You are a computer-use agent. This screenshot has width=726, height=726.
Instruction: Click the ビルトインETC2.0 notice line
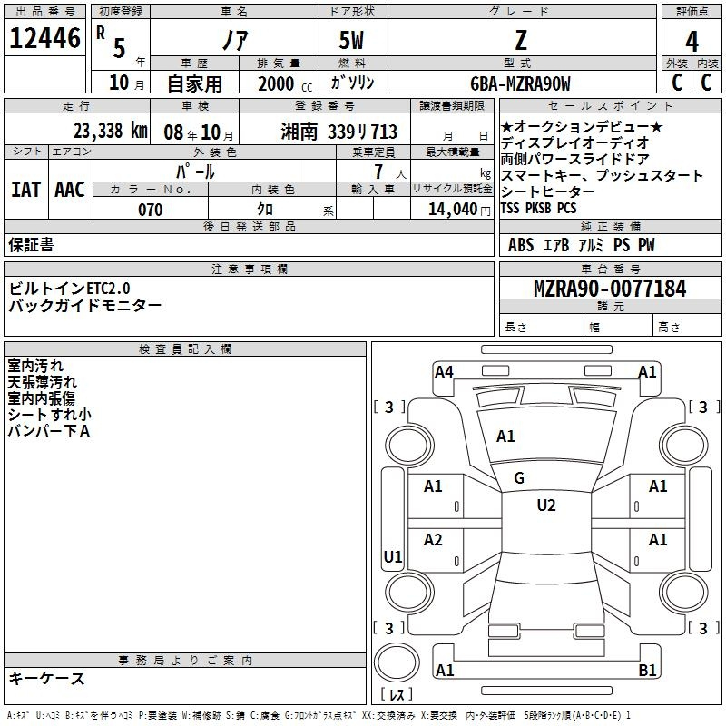click(72, 288)
